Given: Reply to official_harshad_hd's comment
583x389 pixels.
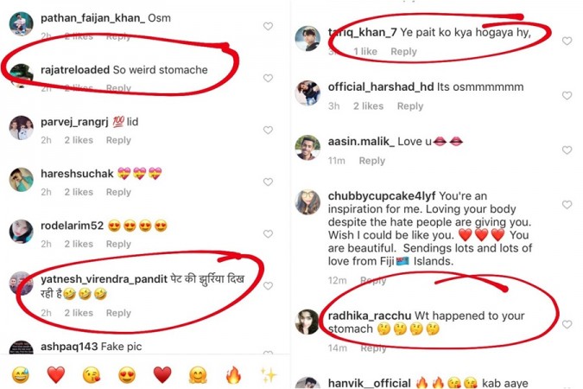Looking at the screenshot, I should click(x=410, y=106).
